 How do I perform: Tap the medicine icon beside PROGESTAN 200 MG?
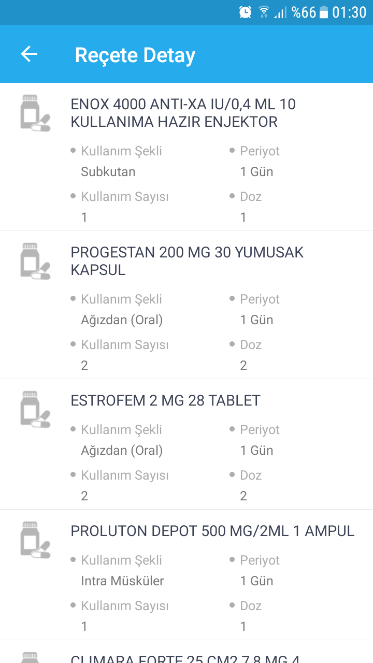(35, 261)
